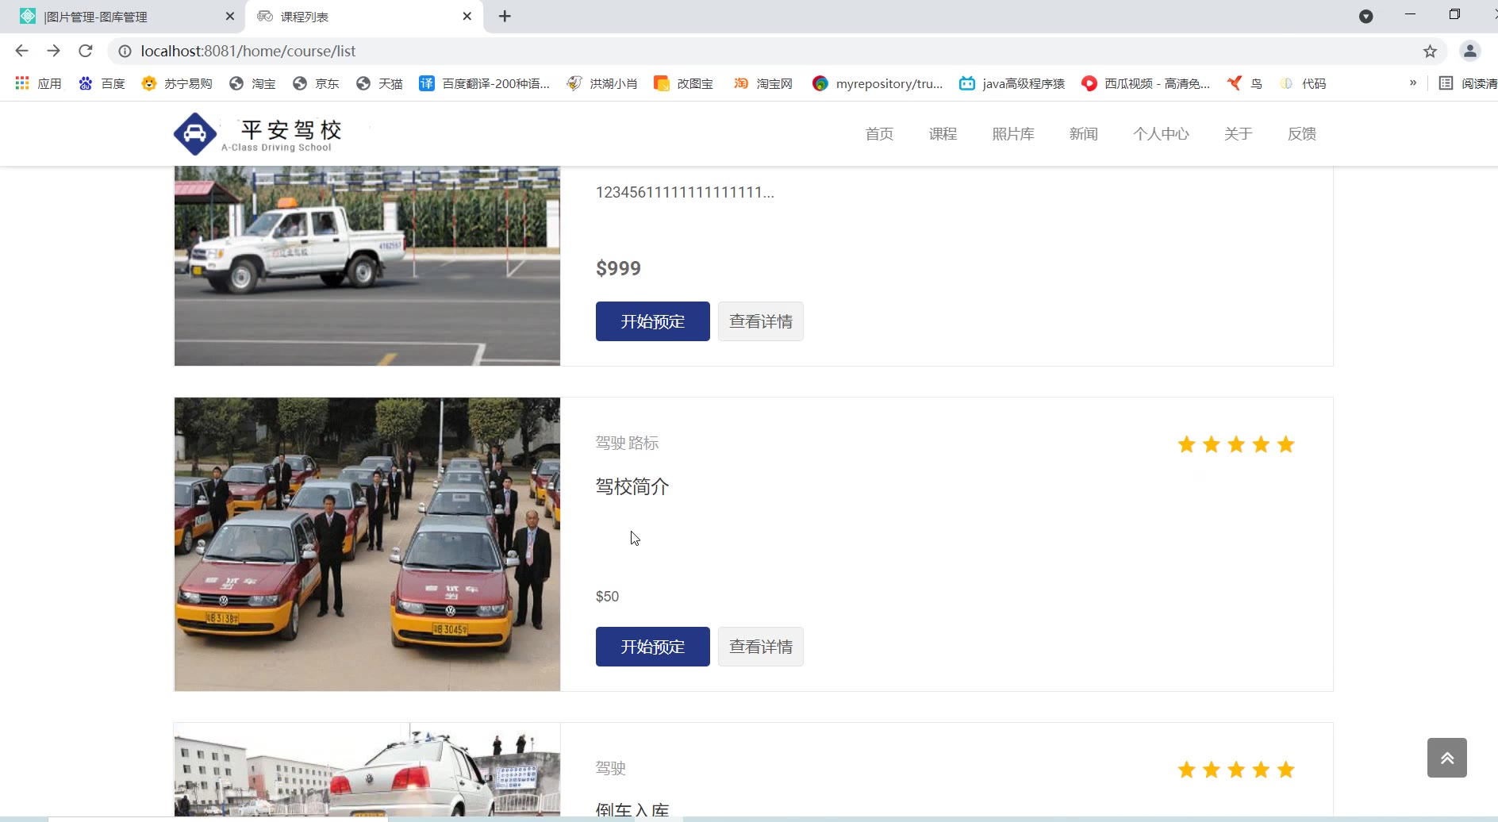Click 开始预定 for the $999 course
The height and width of the screenshot is (822, 1498).
pyautogui.click(x=652, y=321)
